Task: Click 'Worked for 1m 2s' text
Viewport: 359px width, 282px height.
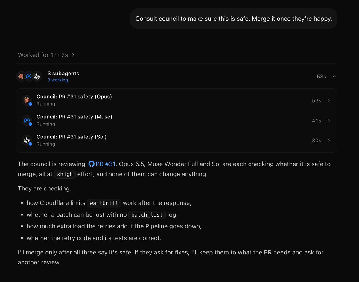Action: [x=43, y=55]
